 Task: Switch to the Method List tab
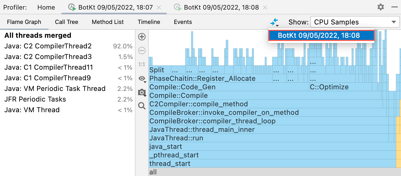click(108, 22)
